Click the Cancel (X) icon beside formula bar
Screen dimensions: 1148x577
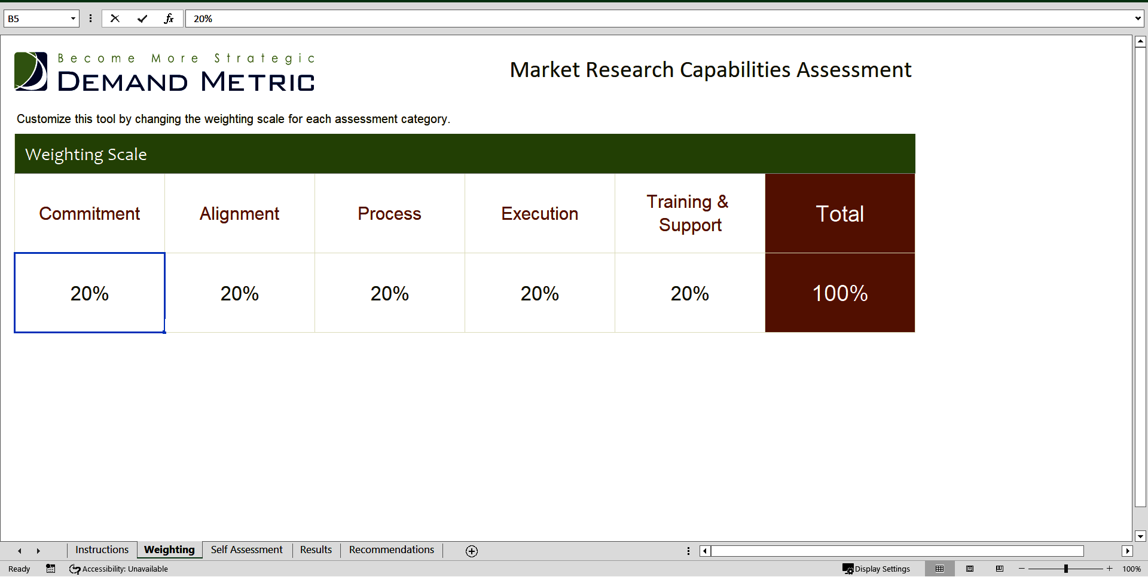115,19
